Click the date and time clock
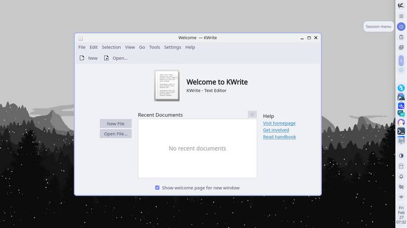The image size is (407, 228). click(x=401, y=215)
